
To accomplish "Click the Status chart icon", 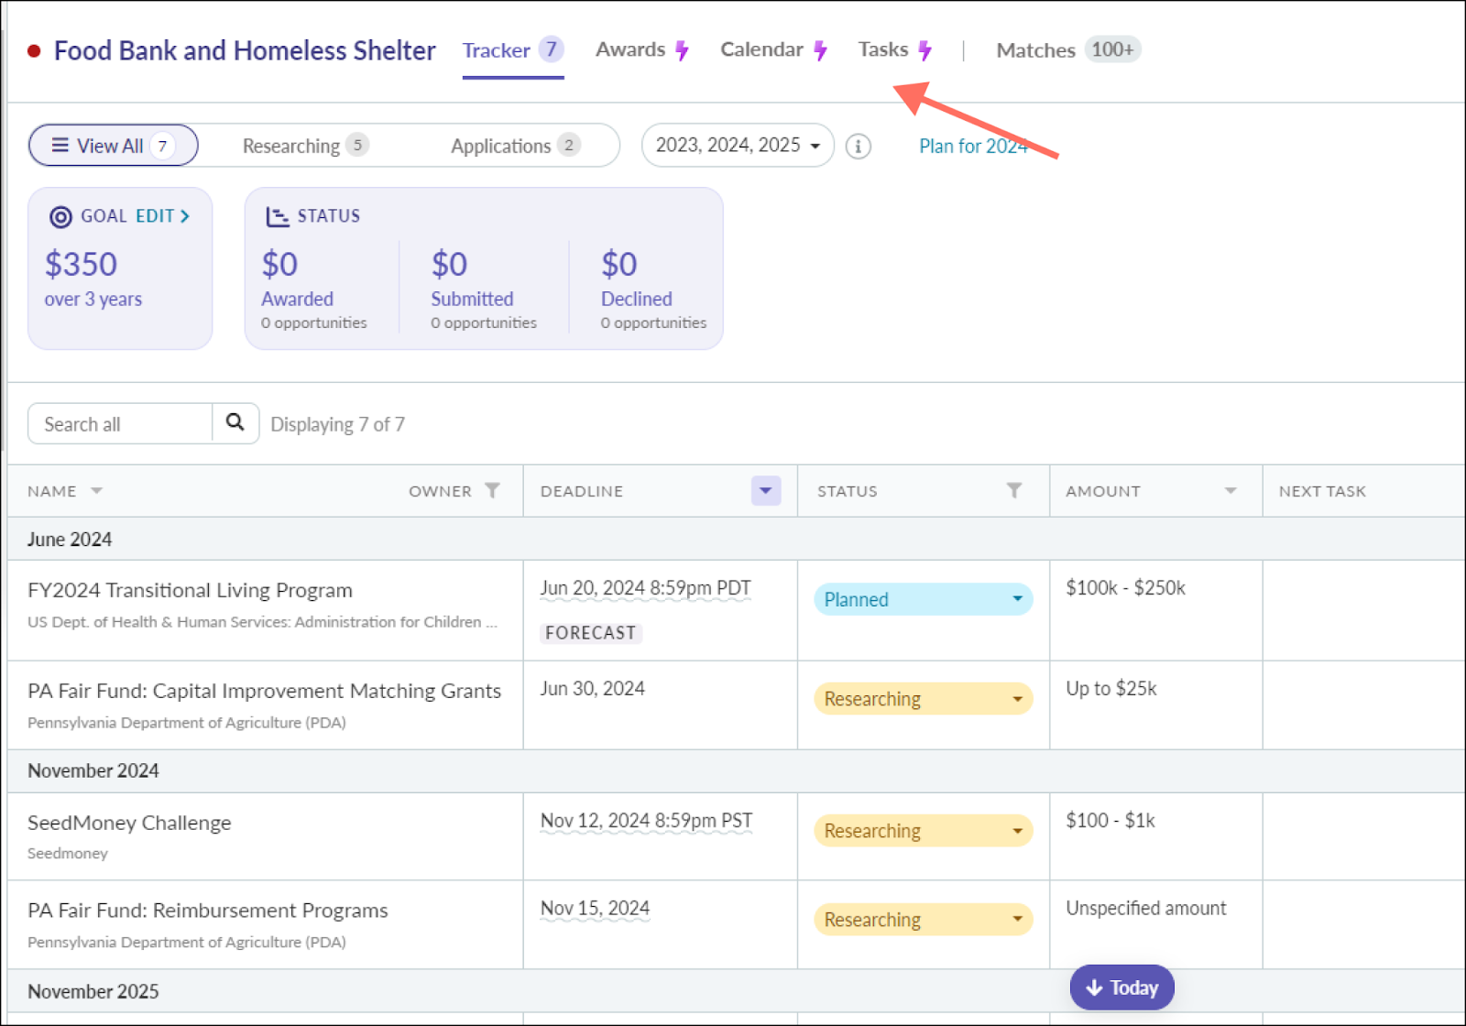I will [277, 217].
